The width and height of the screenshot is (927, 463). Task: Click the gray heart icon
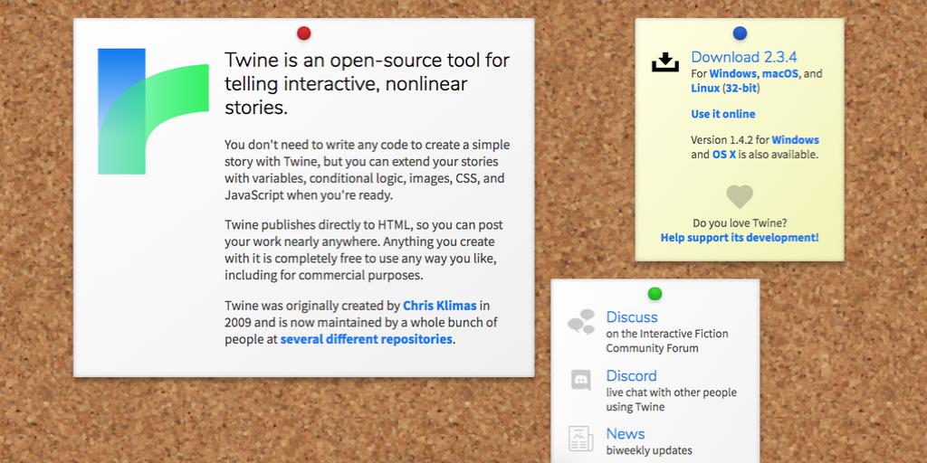point(740,196)
